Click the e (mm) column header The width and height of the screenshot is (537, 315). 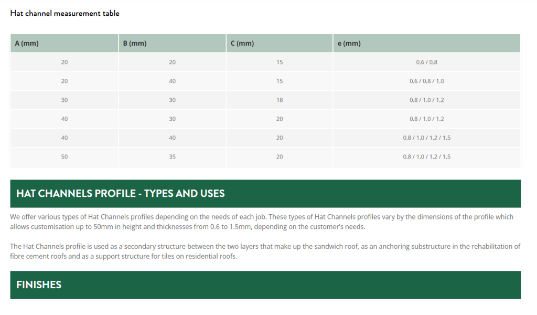tap(349, 44)
